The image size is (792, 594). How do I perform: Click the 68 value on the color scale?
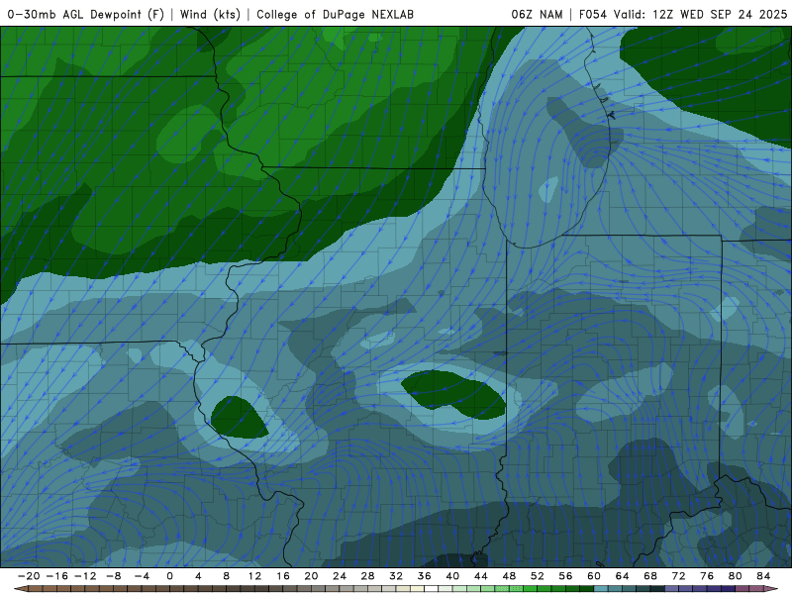click(650, 576)
